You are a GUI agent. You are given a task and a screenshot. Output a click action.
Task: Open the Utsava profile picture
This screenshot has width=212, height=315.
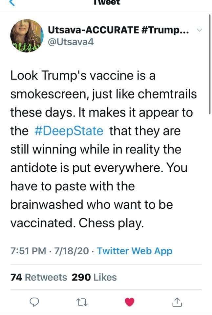pyautogui.click(x=27, y=36)
